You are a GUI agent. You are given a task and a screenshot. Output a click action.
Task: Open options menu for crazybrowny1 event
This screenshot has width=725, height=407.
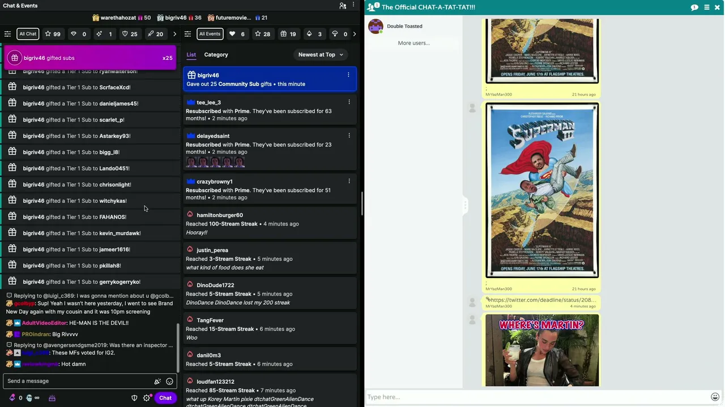point(349,181)
